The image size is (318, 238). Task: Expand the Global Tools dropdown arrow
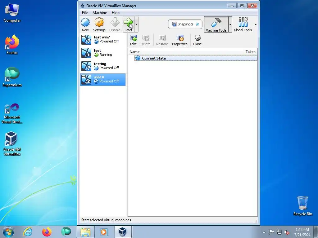[256, 24]
